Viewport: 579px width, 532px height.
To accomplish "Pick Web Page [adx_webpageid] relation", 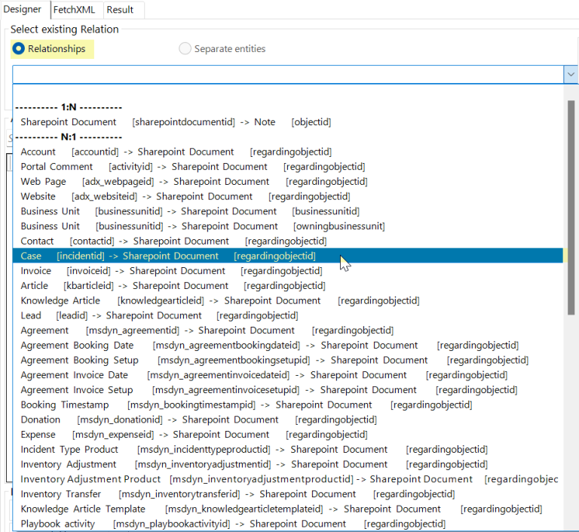I will pyautogui.click(x=288, y=182).
